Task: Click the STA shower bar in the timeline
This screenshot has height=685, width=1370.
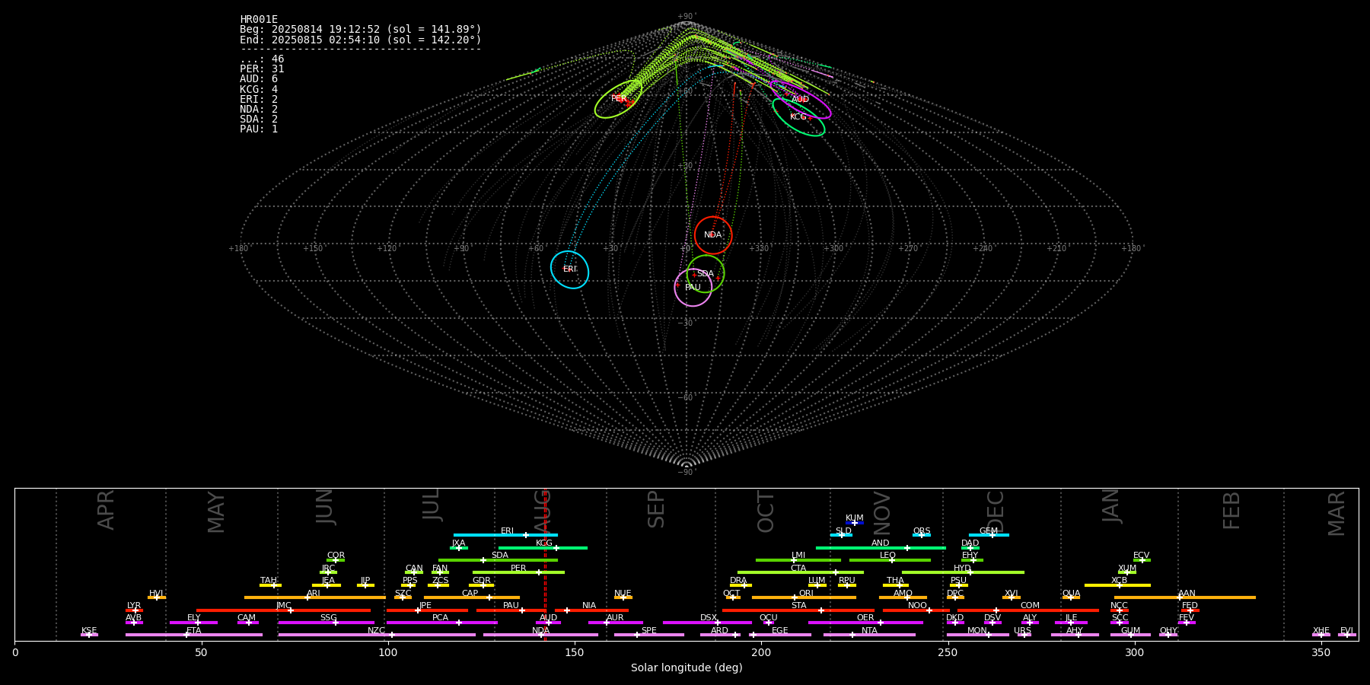Action: (798, 610)
